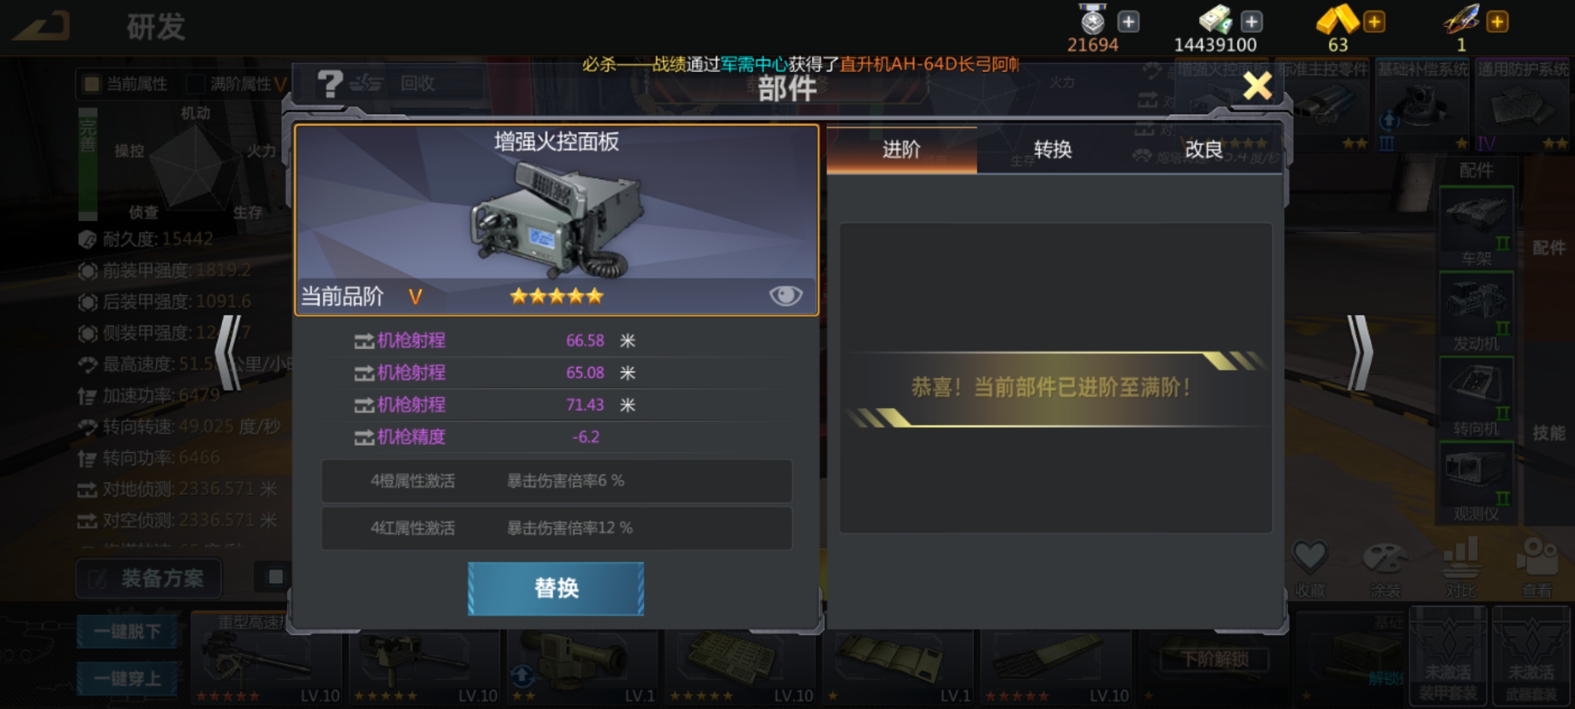Add more medals with the plus icon
Viewport: 1575px width, 709px height.
[1128, 22]
